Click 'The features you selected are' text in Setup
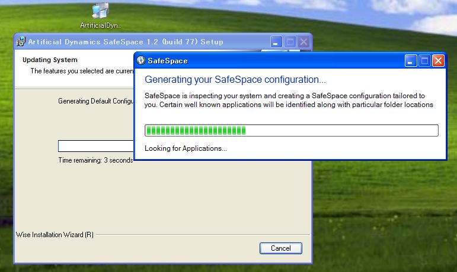This screenshot has width=457, height=272. click(82, 71)
